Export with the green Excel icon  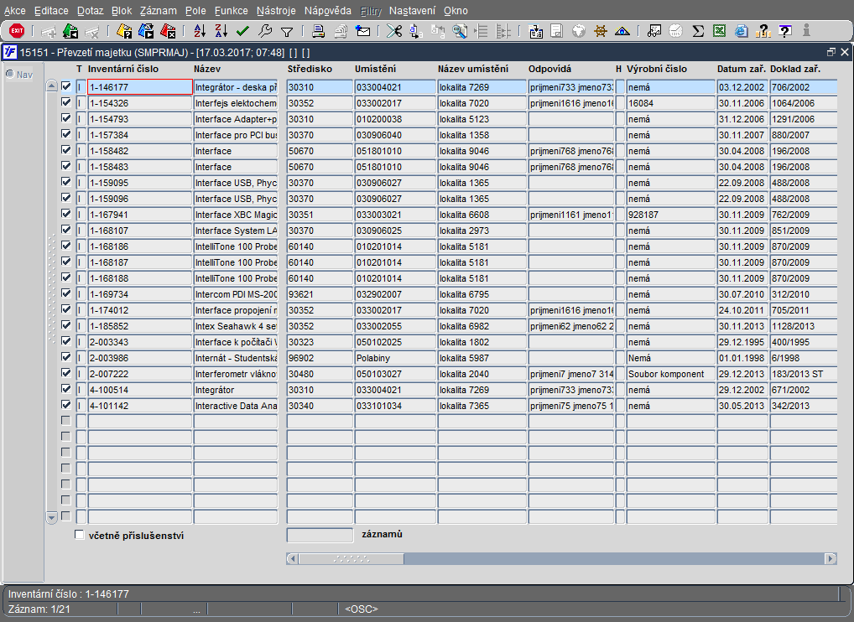pyautogui.click(x=719, y=31)
